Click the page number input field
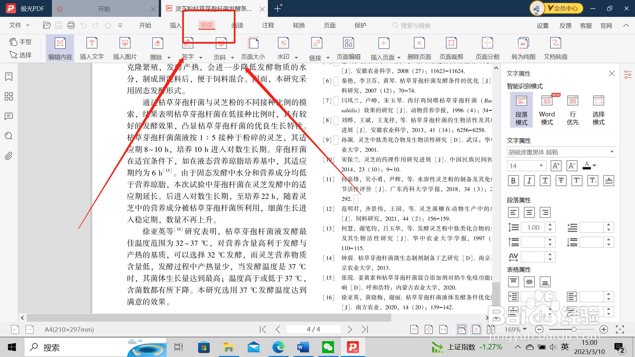This screenshot has height=357, width=635. tap(313, 329)
